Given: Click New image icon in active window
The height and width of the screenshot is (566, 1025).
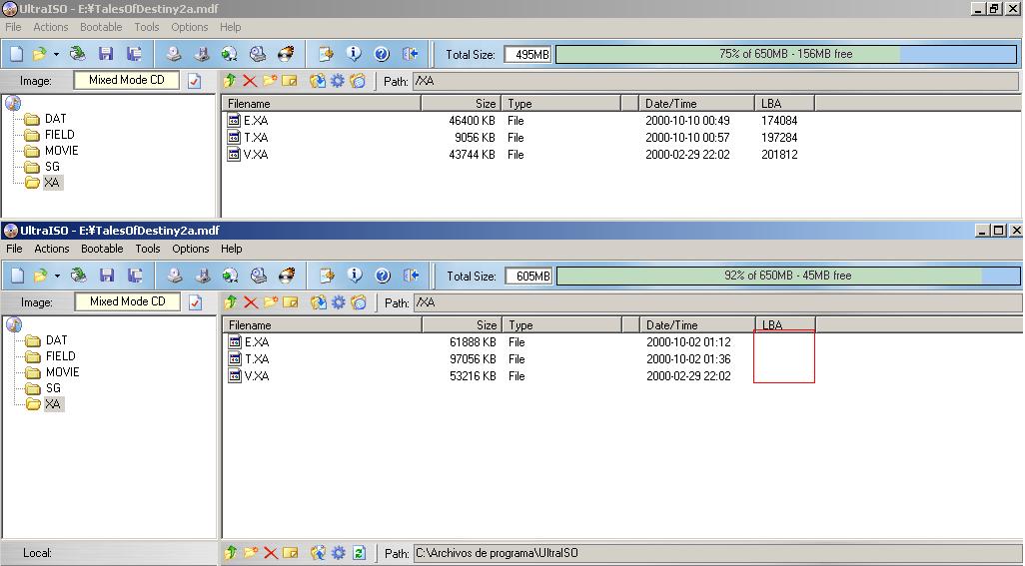Looking at the screenshot, I should (18, 276).
